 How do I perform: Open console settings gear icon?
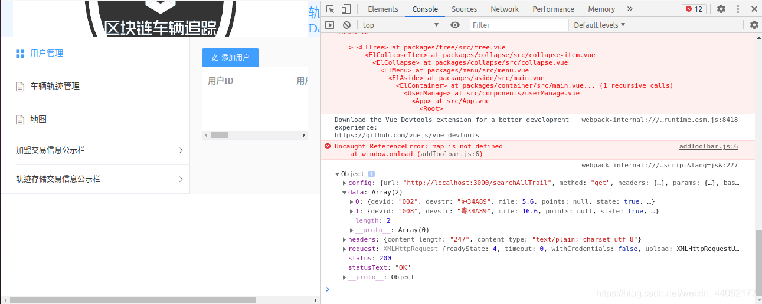(x=754, y=25)
